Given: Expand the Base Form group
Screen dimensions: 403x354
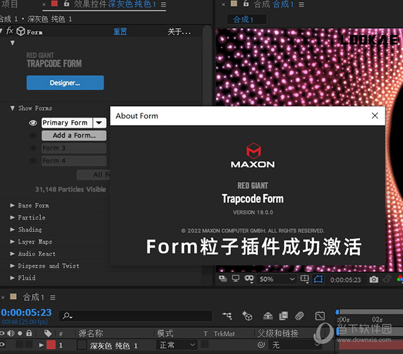Looking at the screenshot, I should point(12,205).
